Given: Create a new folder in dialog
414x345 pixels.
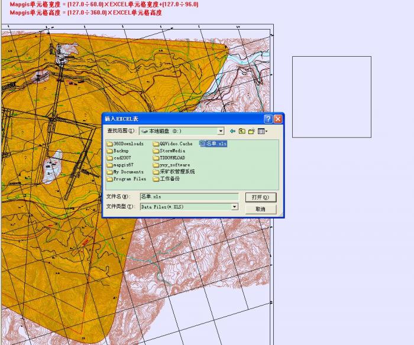Looking at the screenshot, I should pyautogui.click(x=251, y=131).
